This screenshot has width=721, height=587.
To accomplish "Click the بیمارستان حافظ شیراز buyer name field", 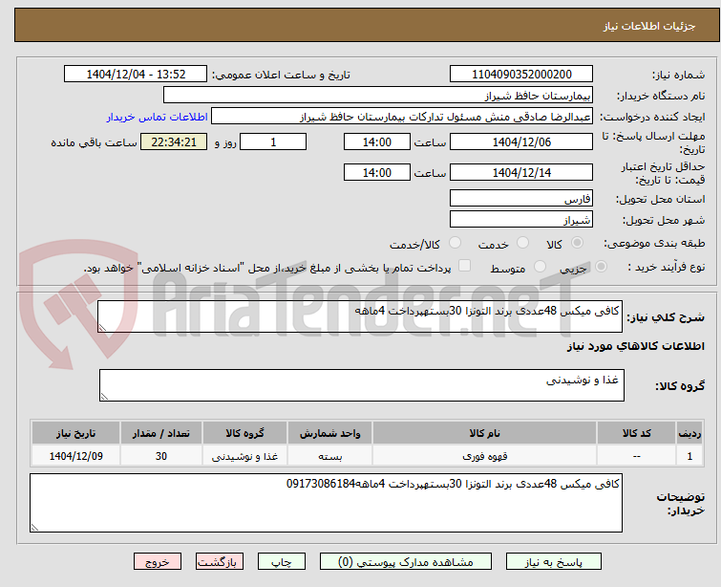I will coord(378,96).
